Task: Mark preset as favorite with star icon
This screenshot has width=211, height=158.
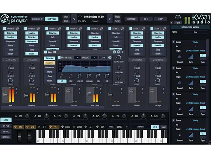Action: 80,17
